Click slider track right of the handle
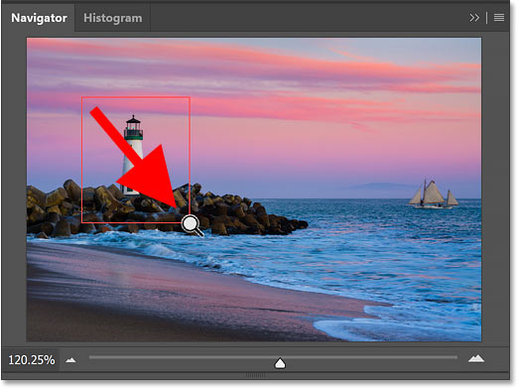The width and height of the screenshot is (518, 389). pos(370,357)
